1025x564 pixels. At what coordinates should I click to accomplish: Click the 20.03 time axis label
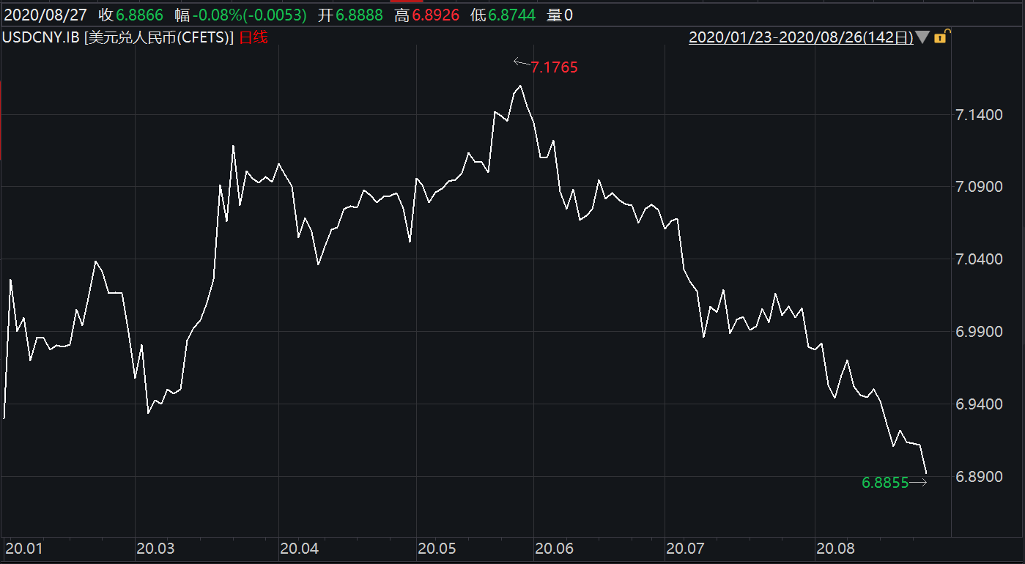tap(156, 548)
